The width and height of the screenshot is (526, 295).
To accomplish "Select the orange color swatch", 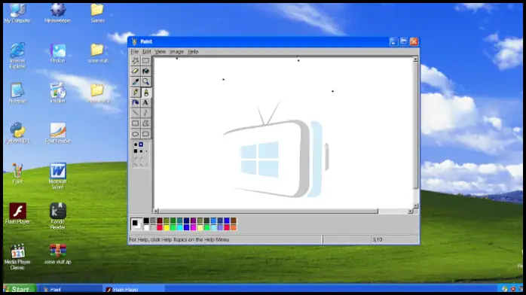I will pyautogui.click(x=234, y=228).
